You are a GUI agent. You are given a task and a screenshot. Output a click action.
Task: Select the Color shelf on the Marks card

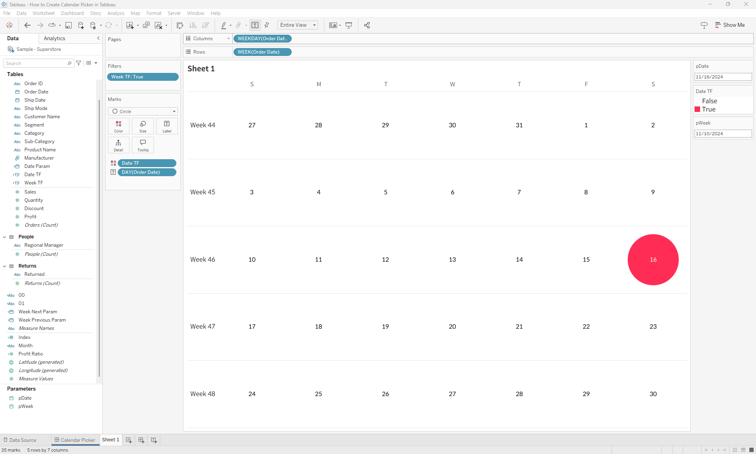point(118,126)
